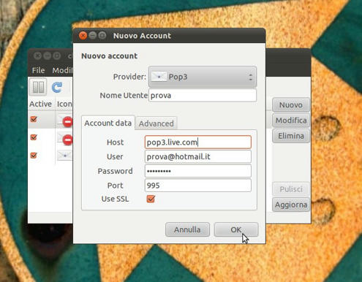Click Nuovo button in background window
This screenshot has width=362, height=282.
pyautogui.click(x=291, y=105)
